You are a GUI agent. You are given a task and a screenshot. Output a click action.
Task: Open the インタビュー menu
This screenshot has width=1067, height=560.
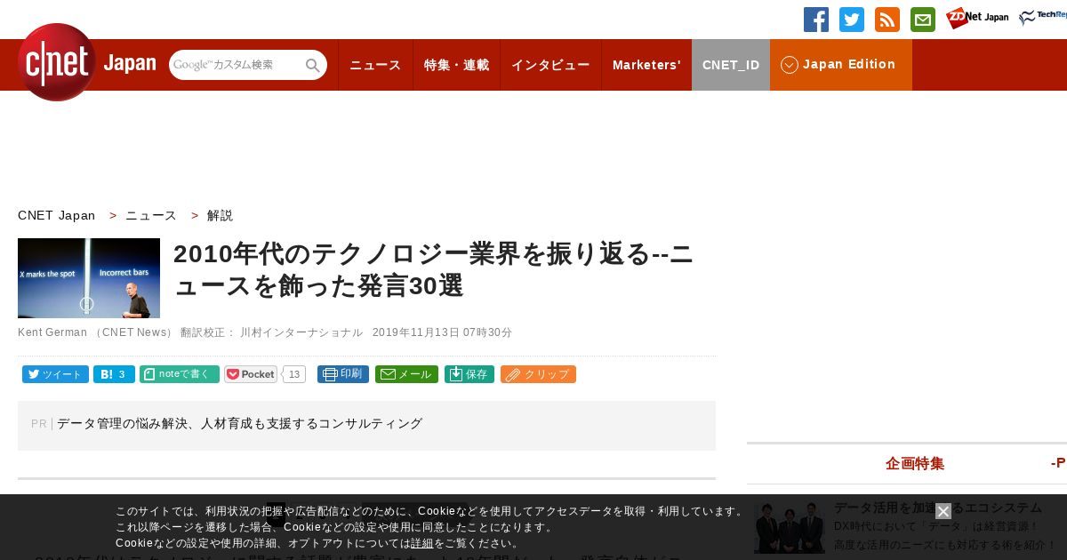pyautogui.click(x=550, y=65)
